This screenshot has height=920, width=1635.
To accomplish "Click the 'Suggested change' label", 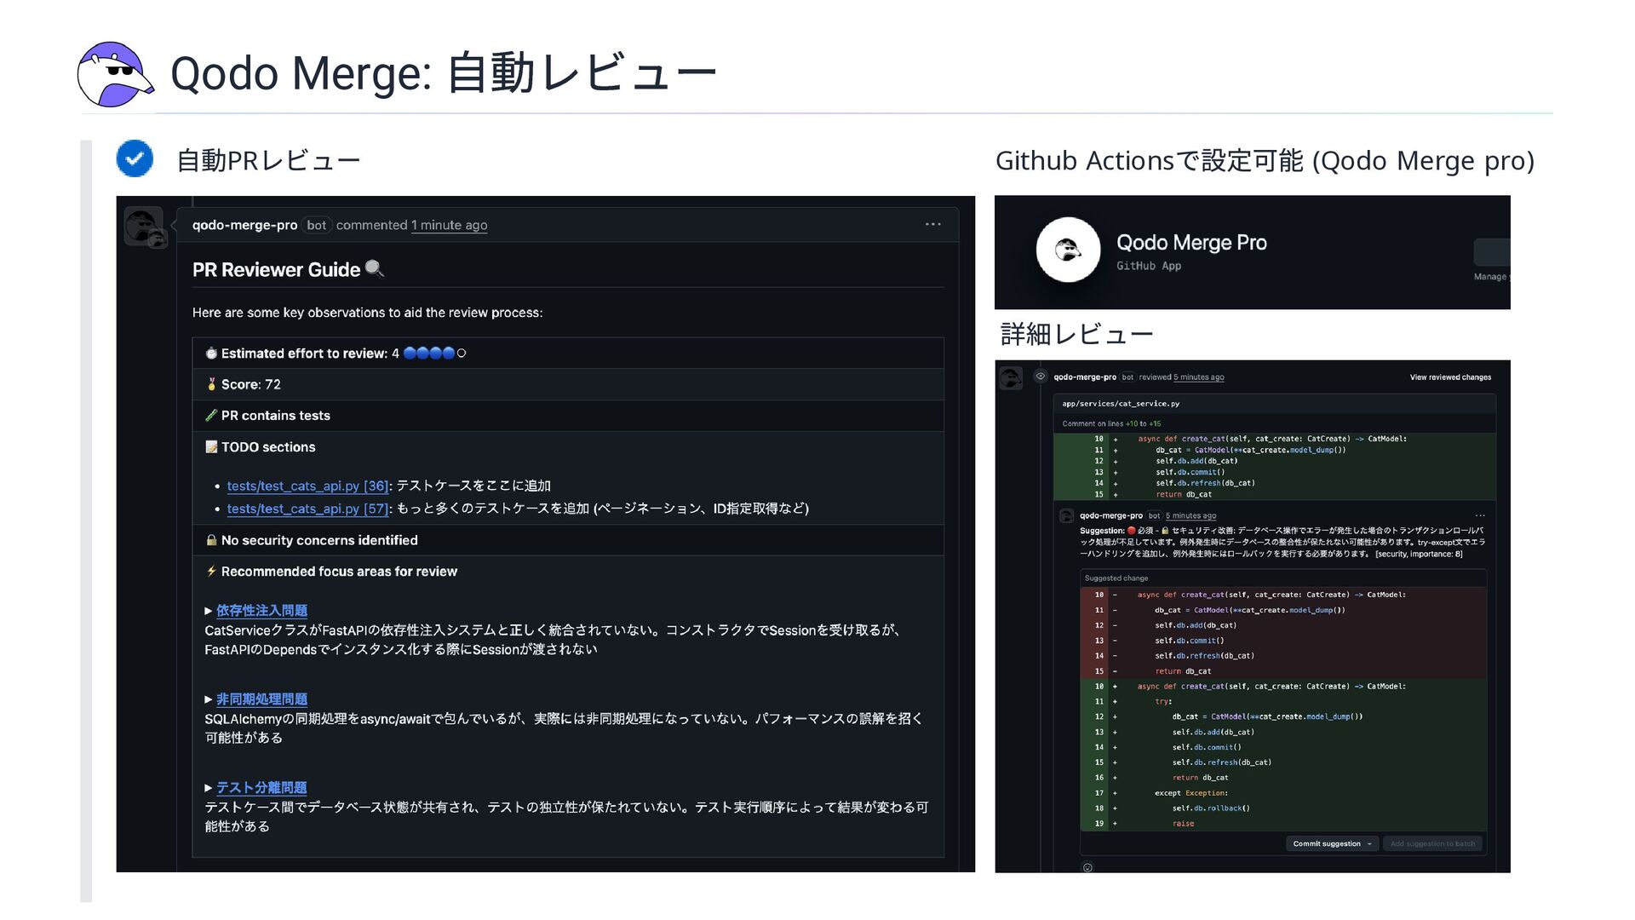I will click(1116, 578).
